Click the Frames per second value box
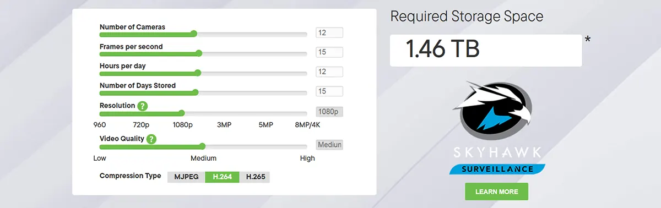 [x=329, y=52]
